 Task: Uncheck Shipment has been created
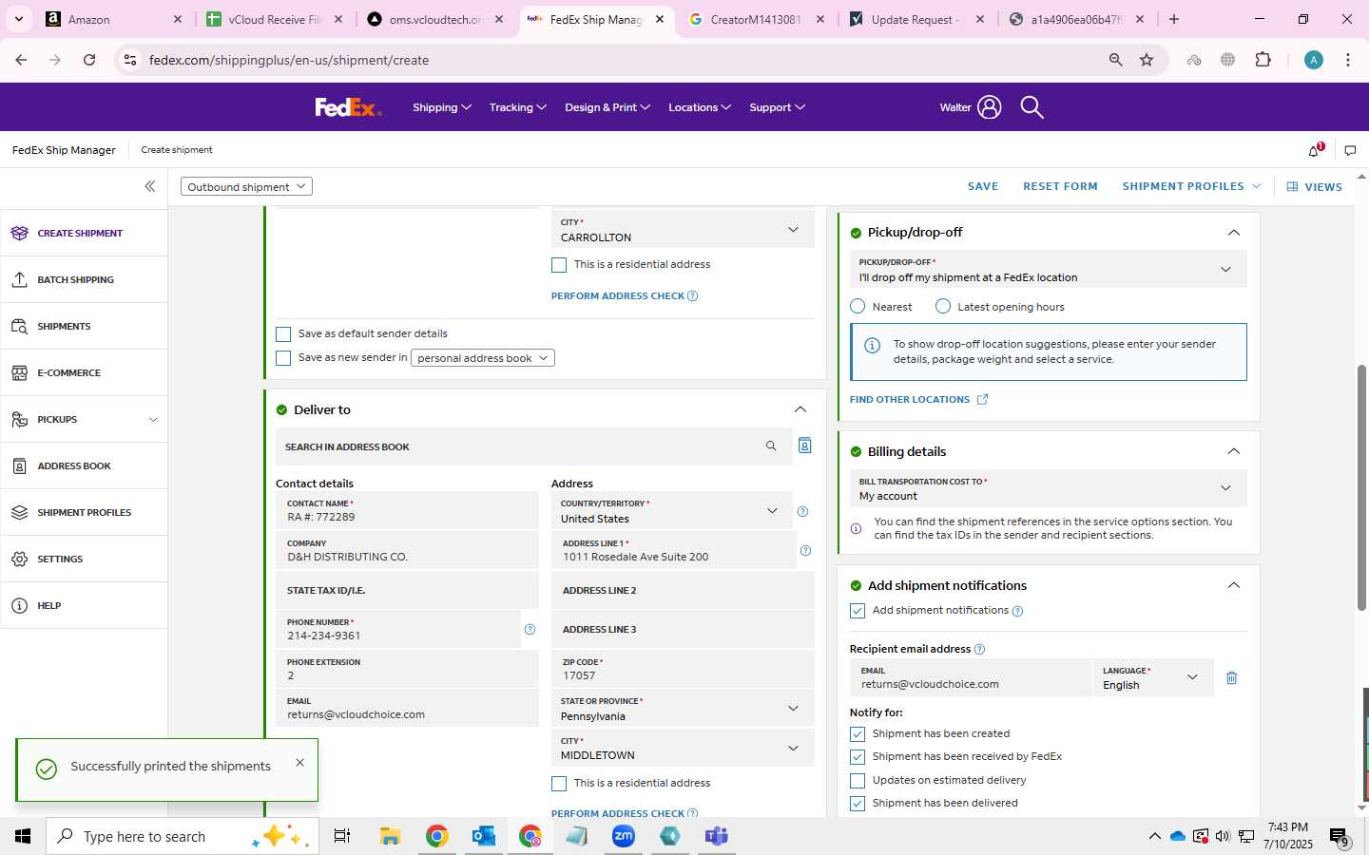[858, 734]
